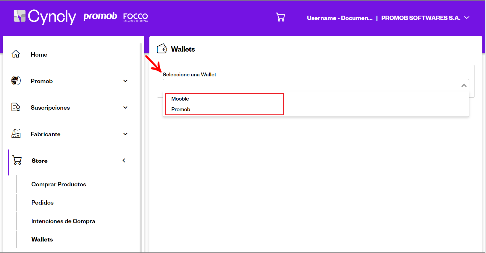Screen dimensions: 486x253
Task: Expand the Suscripciones menu chevron
Action: point(125,108)
